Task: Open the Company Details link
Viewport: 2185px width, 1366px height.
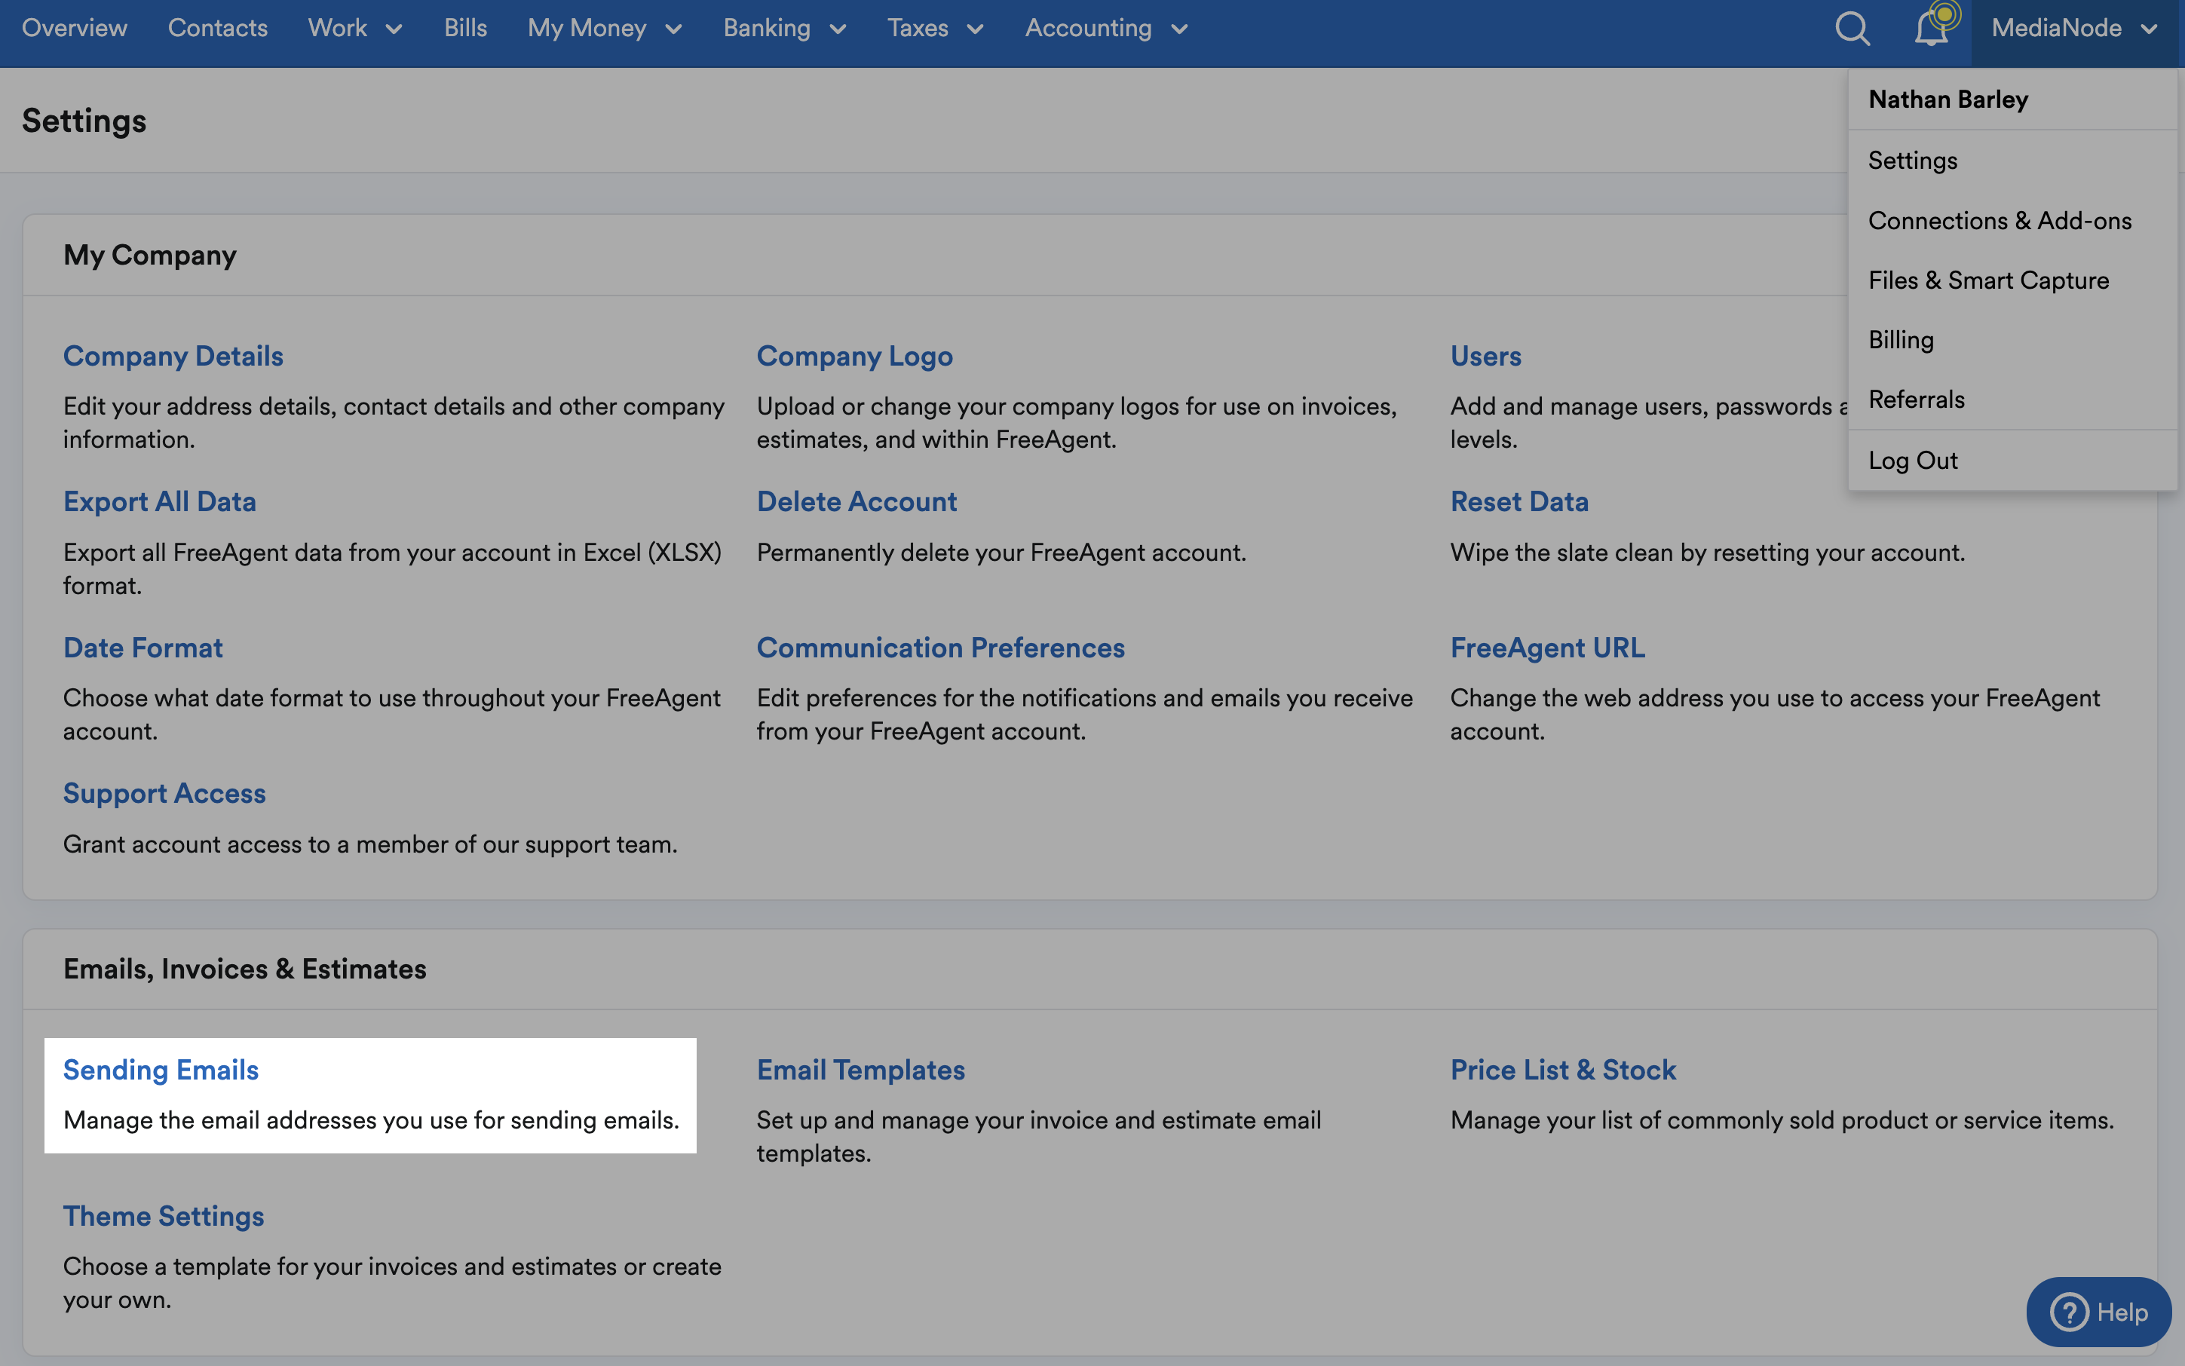Action: coord(173,356)
